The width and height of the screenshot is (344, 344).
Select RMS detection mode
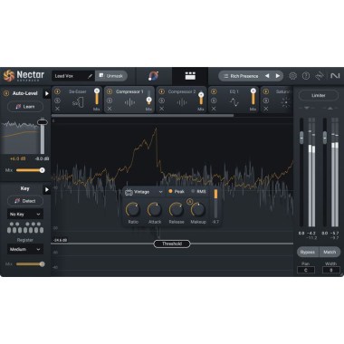[x=198, y=192]
